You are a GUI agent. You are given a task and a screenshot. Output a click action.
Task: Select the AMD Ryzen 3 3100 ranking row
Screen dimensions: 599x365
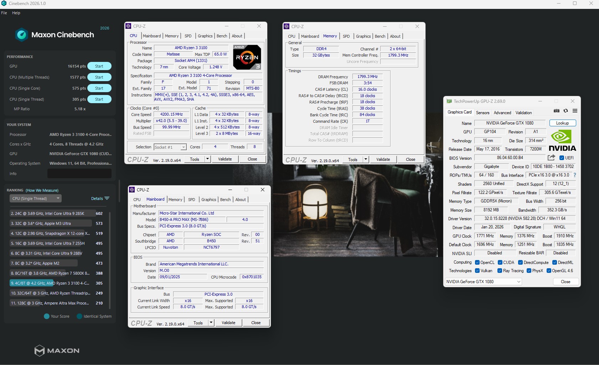click(x=57, y=283)
